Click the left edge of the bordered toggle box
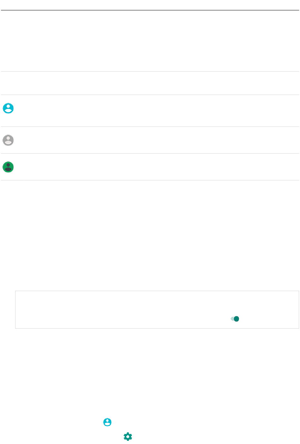This screenshot has width=300, height=444. pyautogui.click(x=15, y=310)
